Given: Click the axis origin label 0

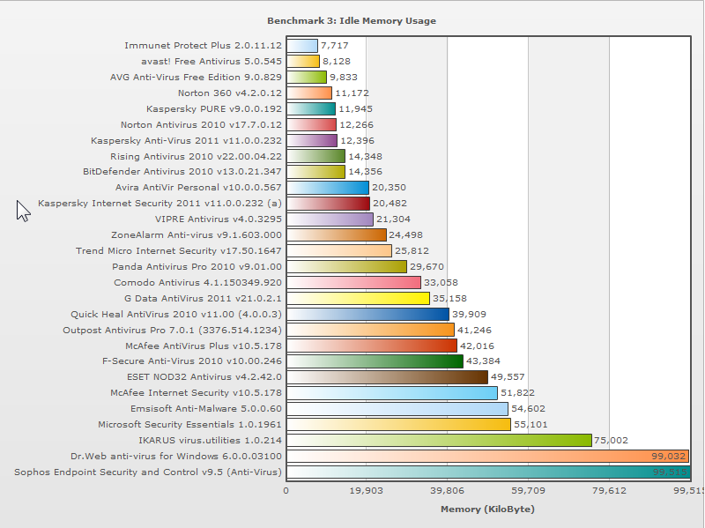Looking at the screenshot, I should (x=286, y=490).
